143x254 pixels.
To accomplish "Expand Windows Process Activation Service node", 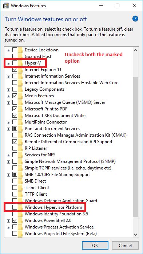I will click(8, 227).
